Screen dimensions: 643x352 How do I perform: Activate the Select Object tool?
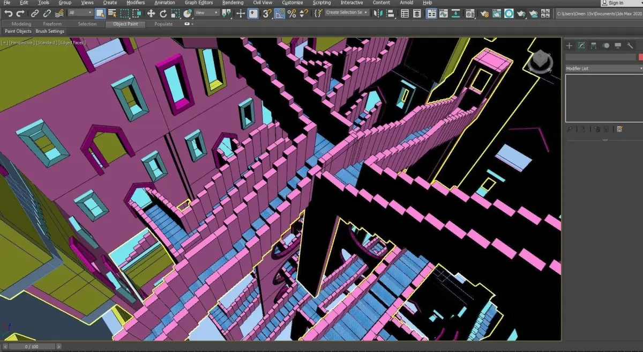pos(100,13)
